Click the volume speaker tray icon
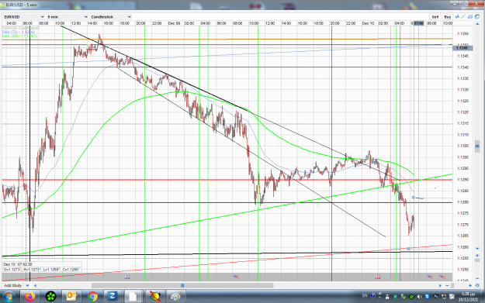This screenshot has height=303, width=485. [419, 297]
